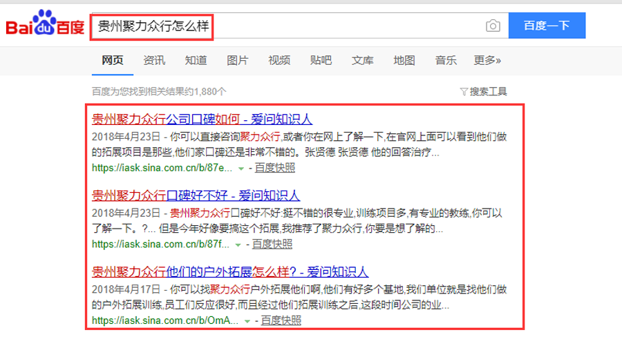Switch to the 知道 tab
This screenshot has width=622, height=337.
pos(196,60)
